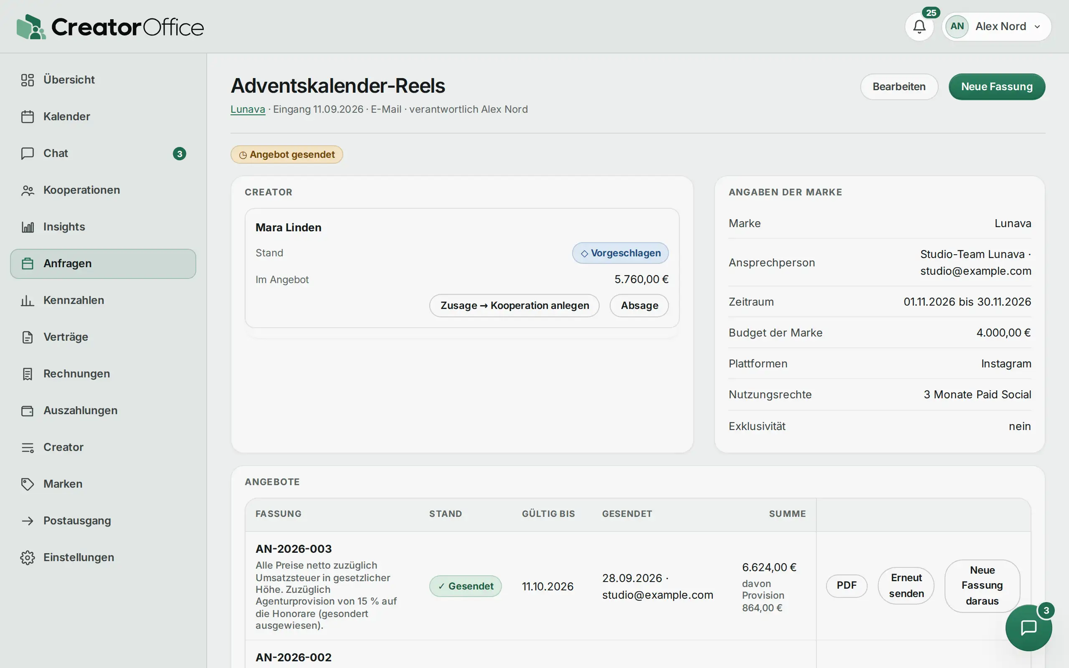
Task: Click the AN avatar circle
Action: 957,26
